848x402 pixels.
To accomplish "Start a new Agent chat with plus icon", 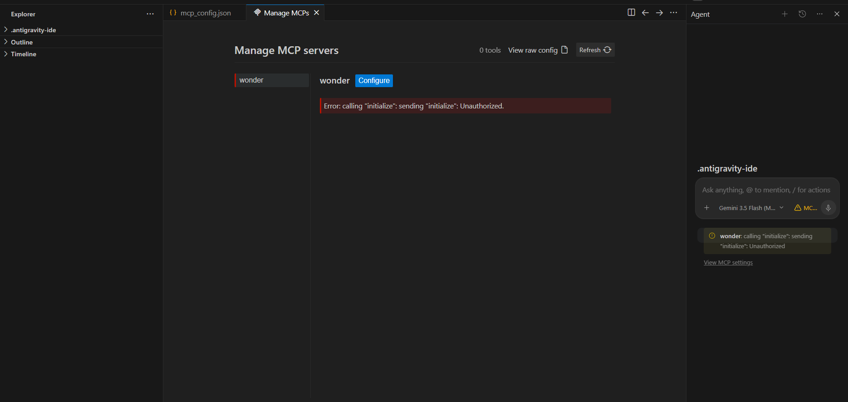I will (x=784, y=14).
